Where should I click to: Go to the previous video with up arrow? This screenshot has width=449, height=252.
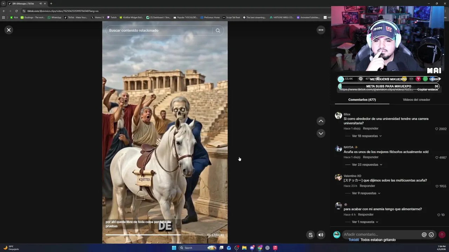pos(321,121)
